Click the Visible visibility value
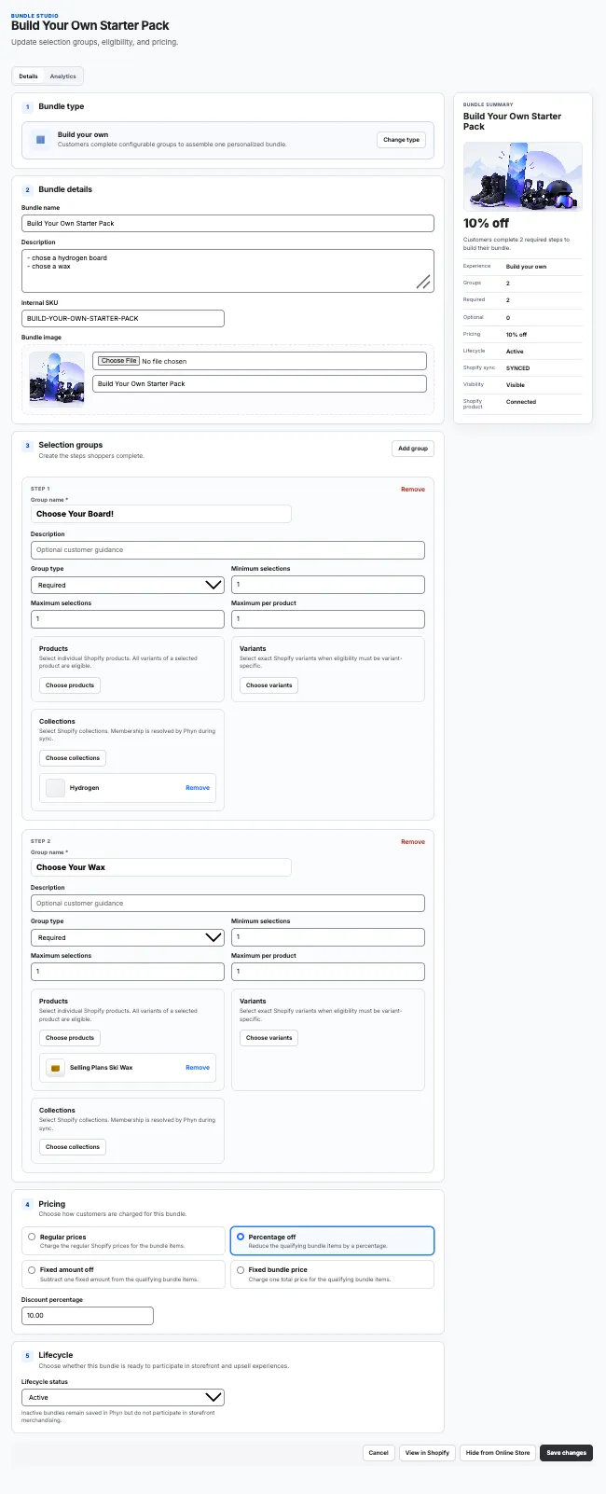 516,385
